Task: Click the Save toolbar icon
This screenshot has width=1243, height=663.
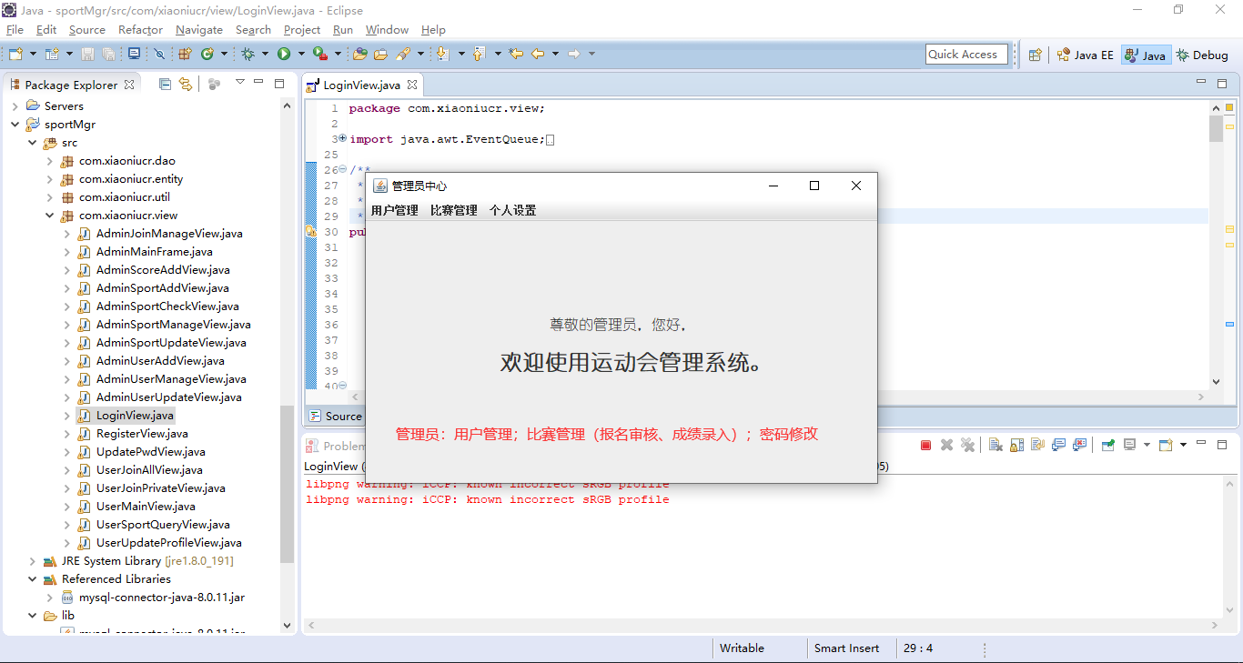Action: (88, 55)
